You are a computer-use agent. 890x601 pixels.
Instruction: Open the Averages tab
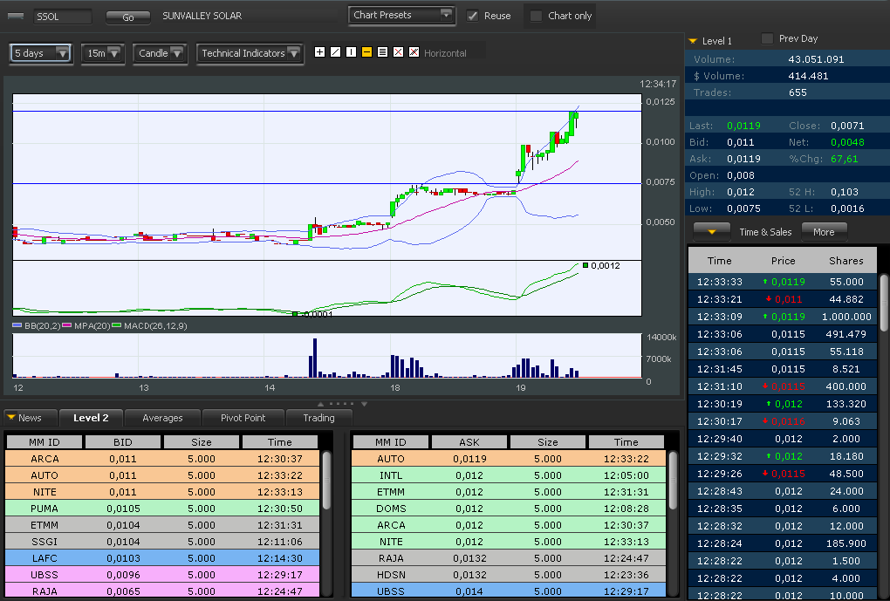click(162, 418)
